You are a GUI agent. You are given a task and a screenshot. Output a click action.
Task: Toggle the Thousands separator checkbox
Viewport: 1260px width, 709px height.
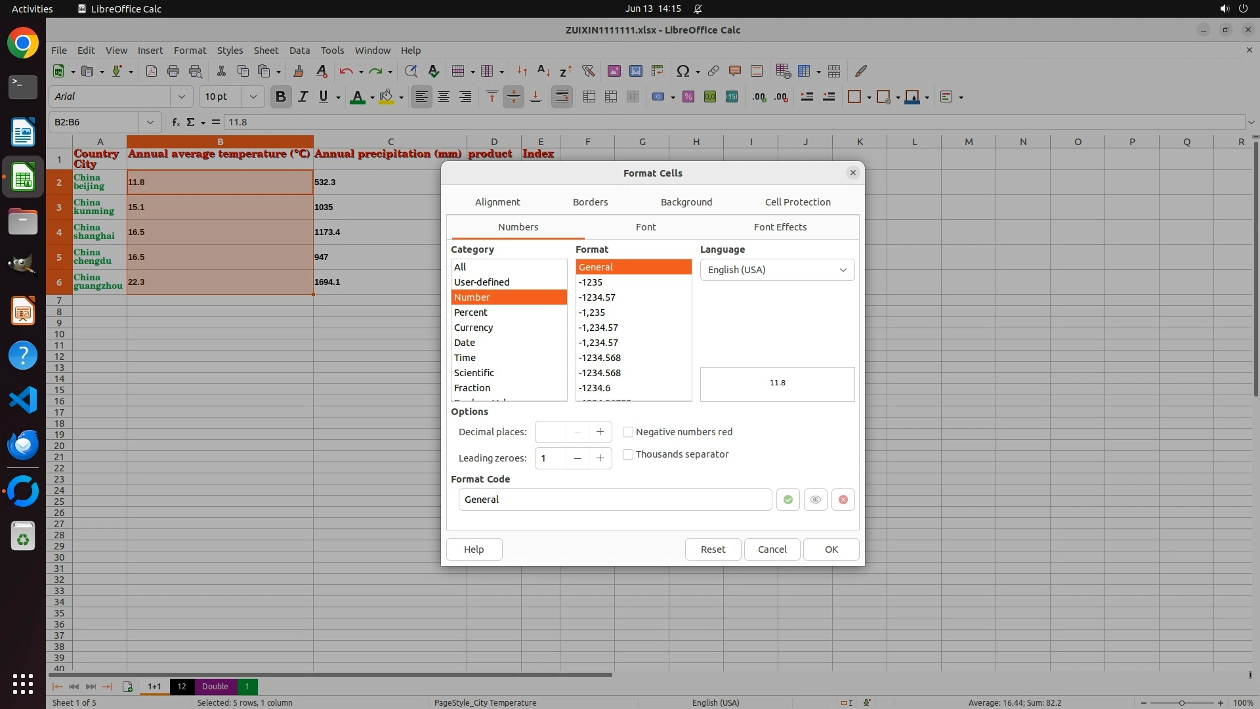coord(628,454)
